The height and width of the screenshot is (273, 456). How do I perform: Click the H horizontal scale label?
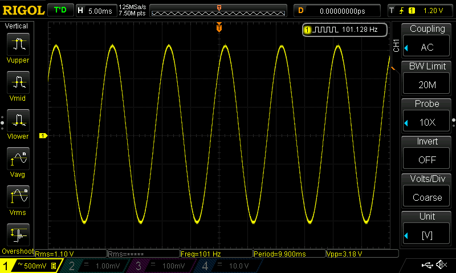pyautogui.click(x=80, y=11)
